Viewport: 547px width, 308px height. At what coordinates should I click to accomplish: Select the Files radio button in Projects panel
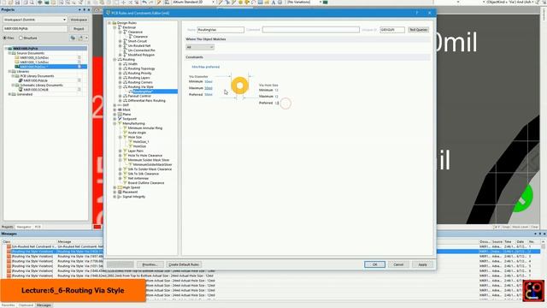5,38
